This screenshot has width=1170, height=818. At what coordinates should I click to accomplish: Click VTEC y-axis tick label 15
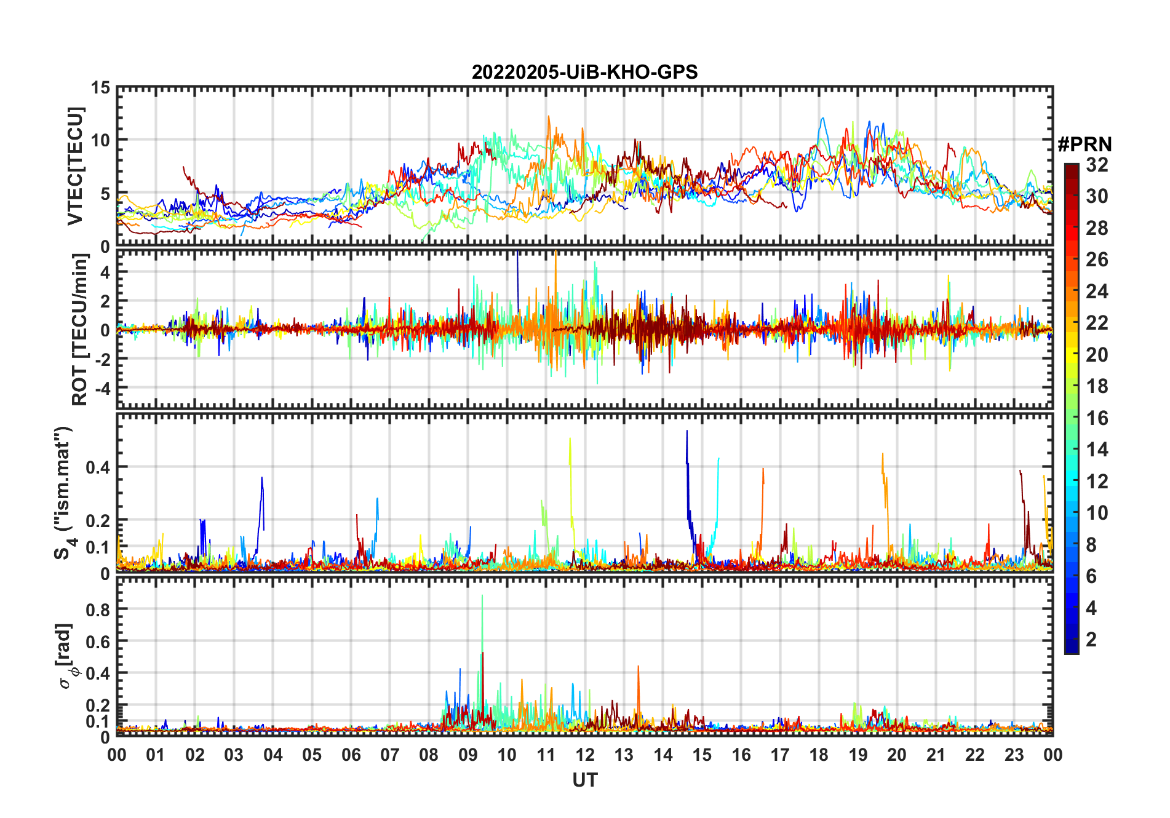(100, 88)
